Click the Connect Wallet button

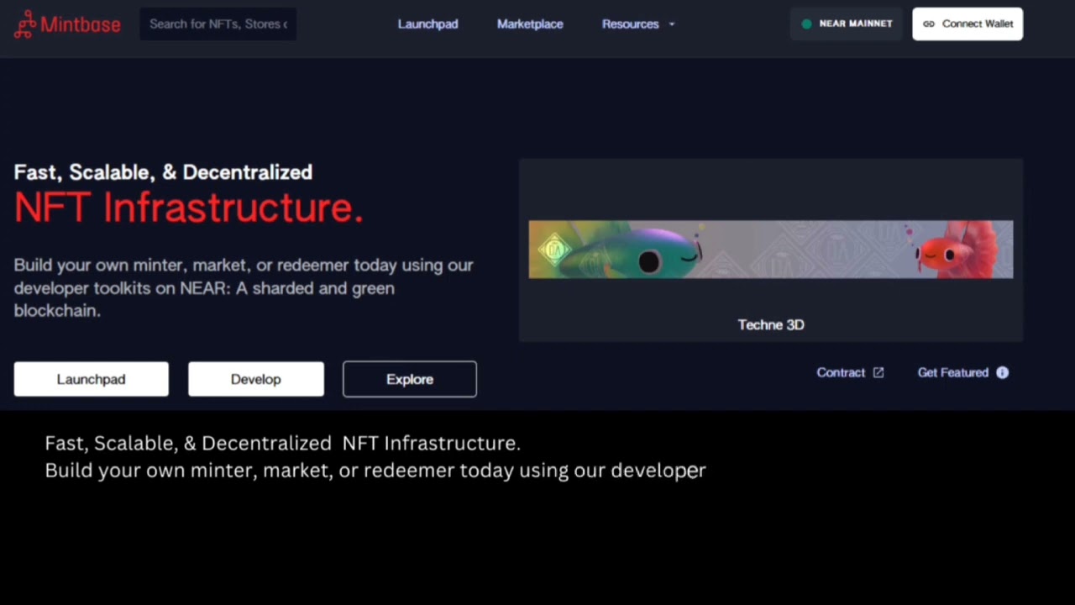click(967, 24)
